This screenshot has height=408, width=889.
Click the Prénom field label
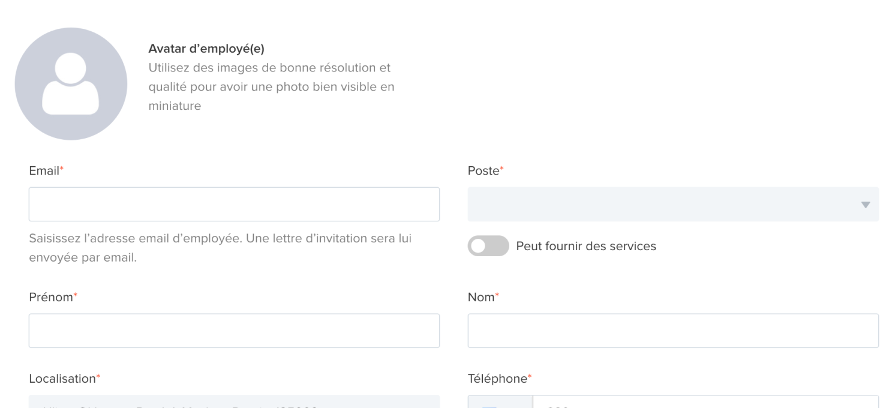tap(50, 297)
